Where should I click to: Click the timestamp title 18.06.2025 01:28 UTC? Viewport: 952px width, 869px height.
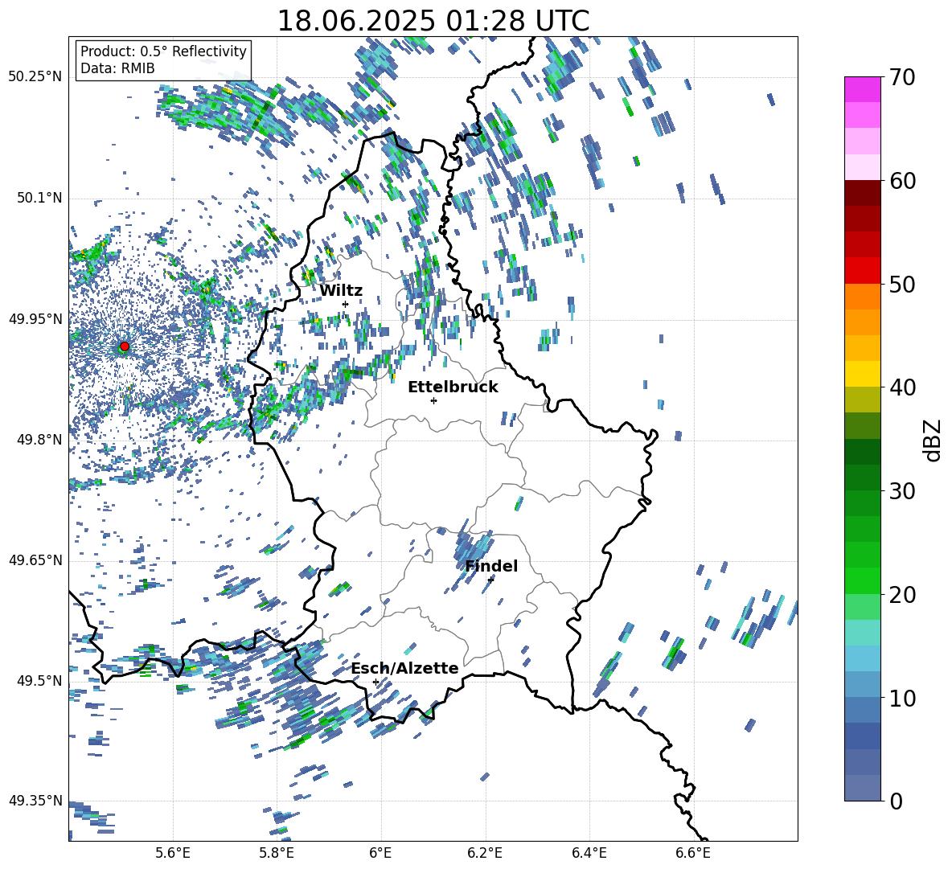click(433, 21)
